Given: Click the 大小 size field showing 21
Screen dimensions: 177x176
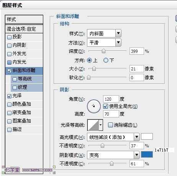Looking at the screenshot, I should [x=137, y=69].
